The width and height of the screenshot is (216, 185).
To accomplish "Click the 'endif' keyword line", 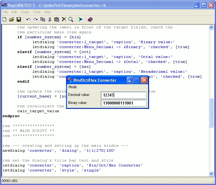I will point(23,81).
